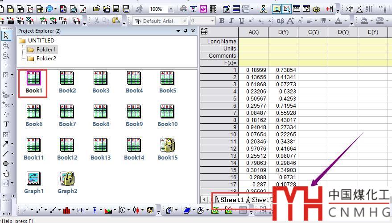This screenshot has width=392, height=223.
Task: Paste from clipboard
Action: point(116,21)
